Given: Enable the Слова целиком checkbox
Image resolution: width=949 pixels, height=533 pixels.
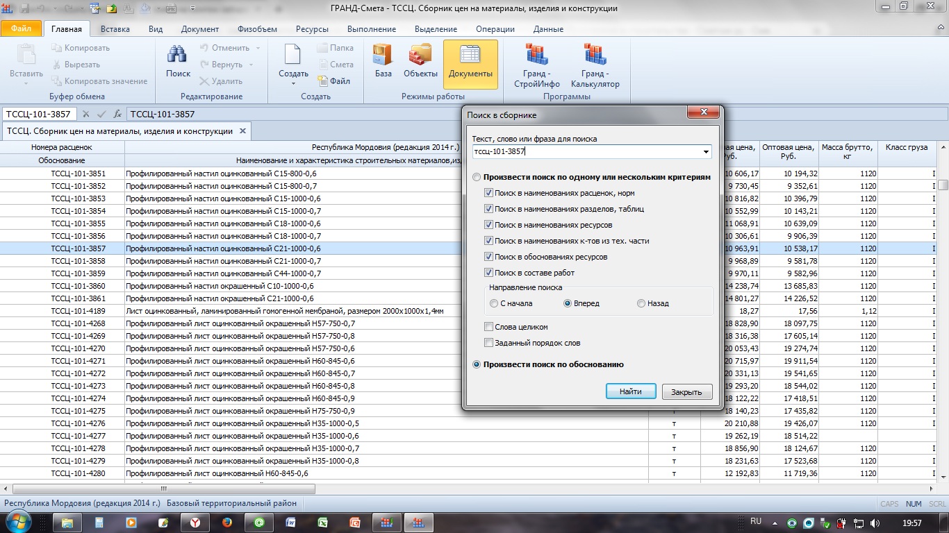Looking at the screenshot, I should [x=489, y=327].
